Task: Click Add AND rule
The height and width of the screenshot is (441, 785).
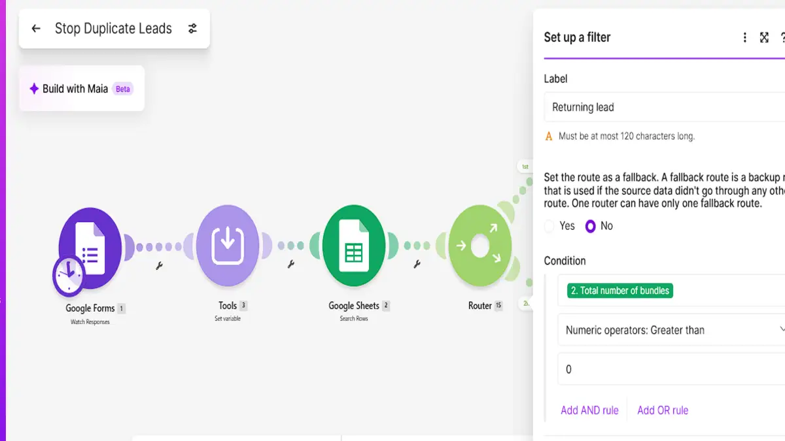Action: [x=589, y=410]
